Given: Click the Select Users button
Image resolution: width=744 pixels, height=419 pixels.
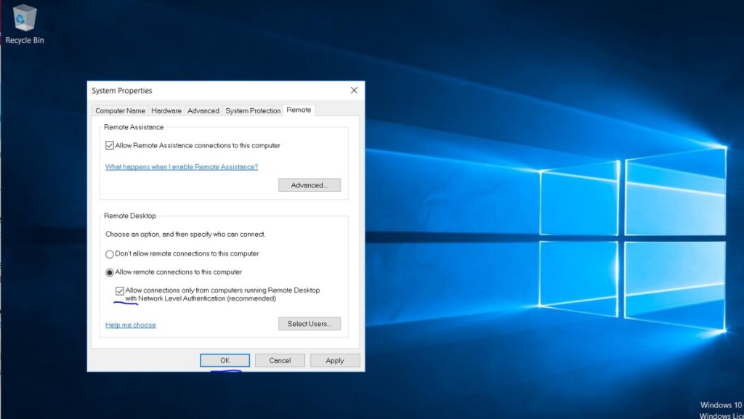Looking at the screenshot, I should pos(310,324).
